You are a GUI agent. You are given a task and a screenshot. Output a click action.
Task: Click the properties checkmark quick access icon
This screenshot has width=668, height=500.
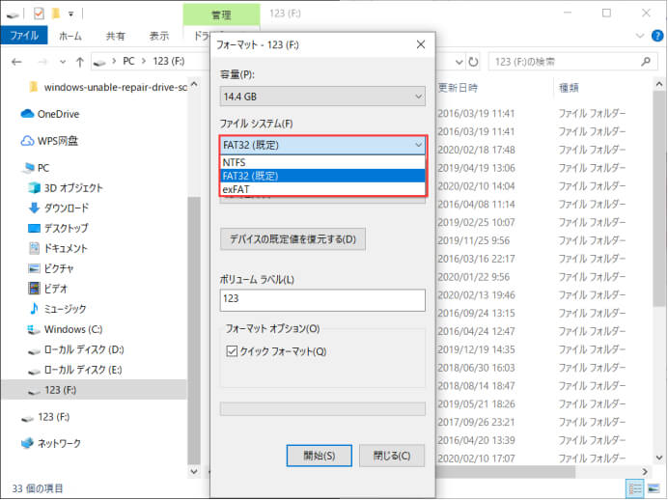[39, 14]
